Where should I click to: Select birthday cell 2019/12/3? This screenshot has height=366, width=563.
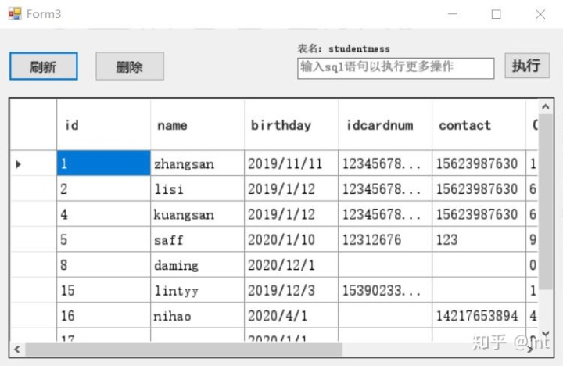coord(291,290)
